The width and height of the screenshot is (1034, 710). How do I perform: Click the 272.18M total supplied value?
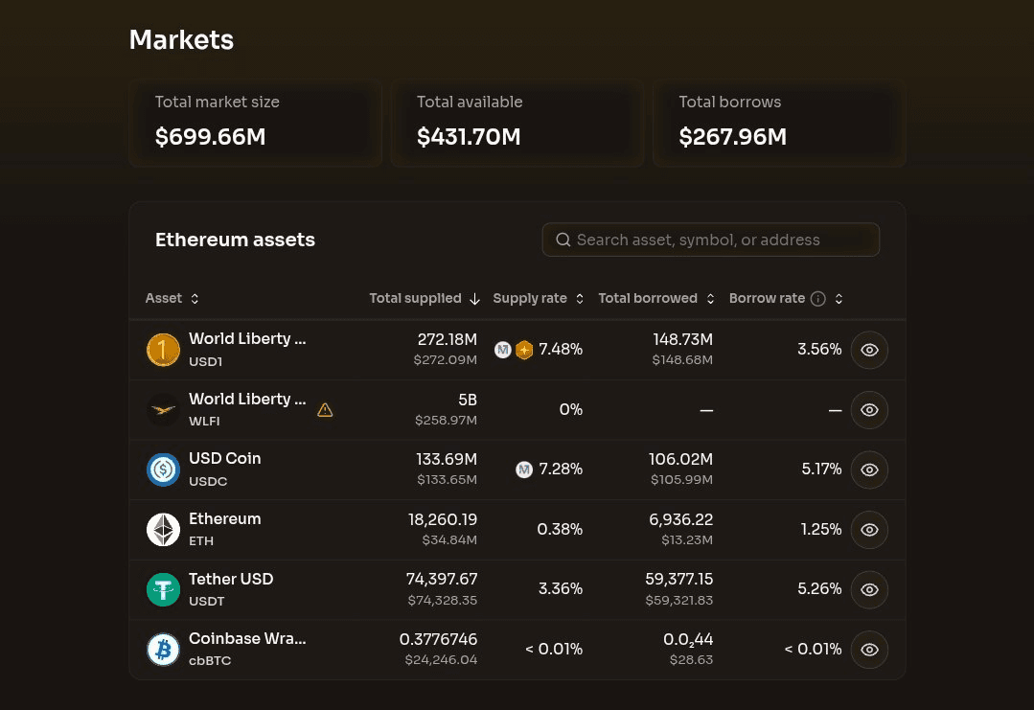pos(448,339)
